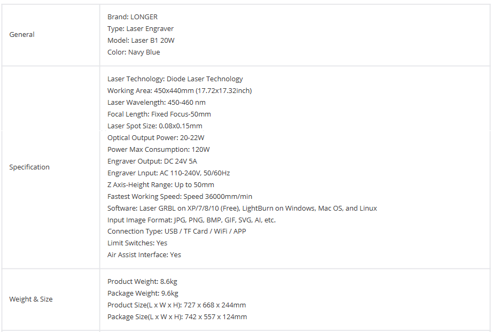Click the Laser Wavelength 450-460 nm line
This screenshot has height=332, width=492.
(157, 103)
